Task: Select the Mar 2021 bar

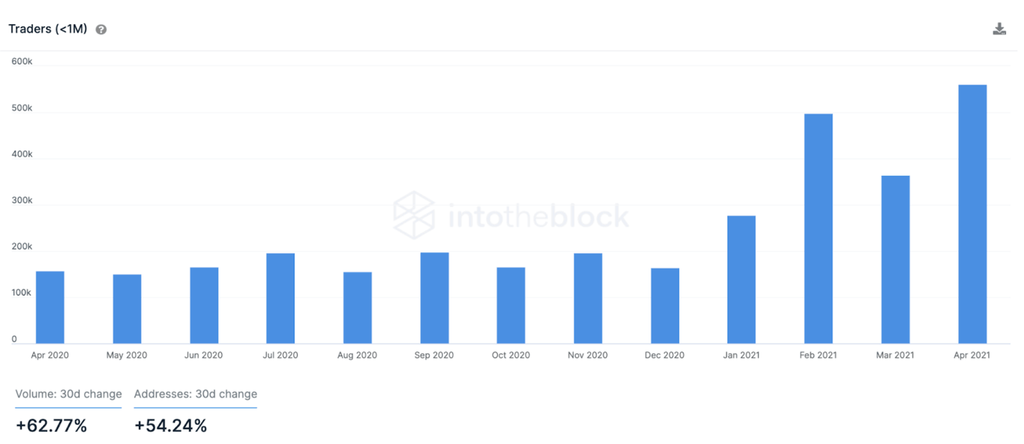Action: click(x=894, y=257)
